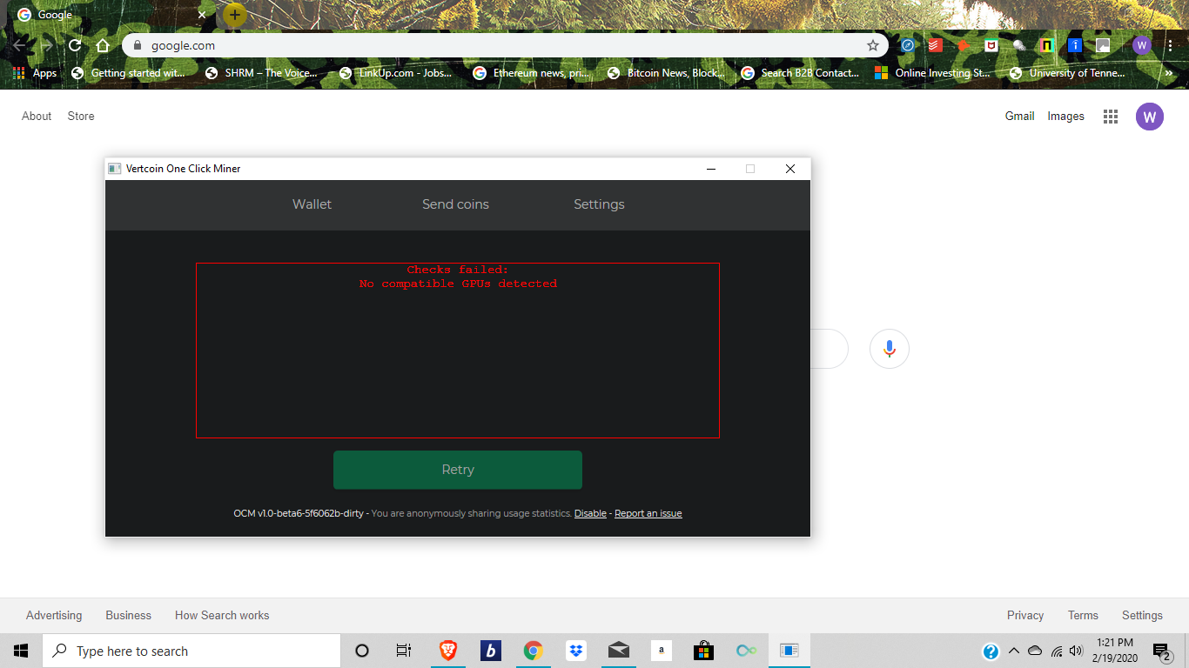Open the Todoist browser extension
This screenshot has height=668, width=1189.
(x=934, y=44)
